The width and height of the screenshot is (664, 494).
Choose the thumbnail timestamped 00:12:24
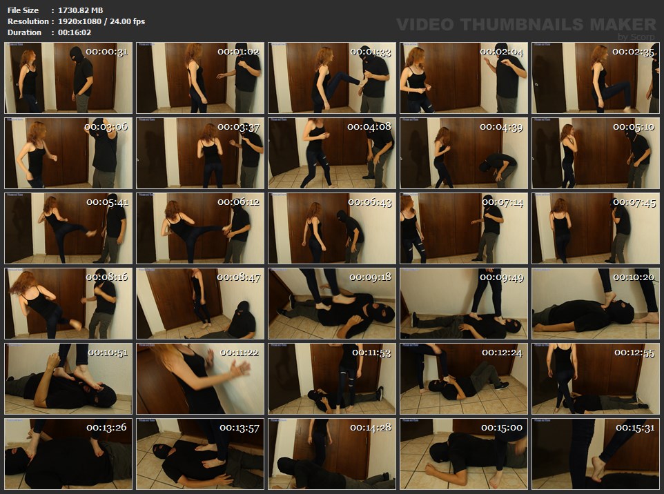(x=464, y=379)
